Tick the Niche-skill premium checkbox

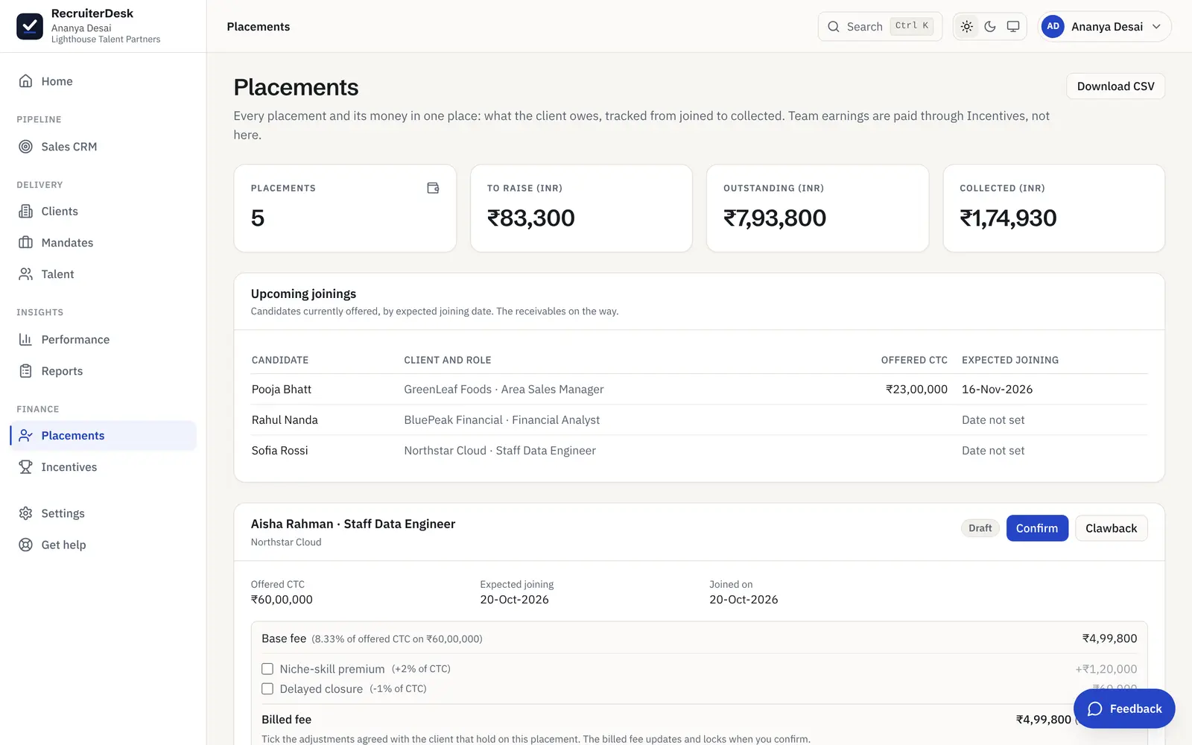[267, 669]
